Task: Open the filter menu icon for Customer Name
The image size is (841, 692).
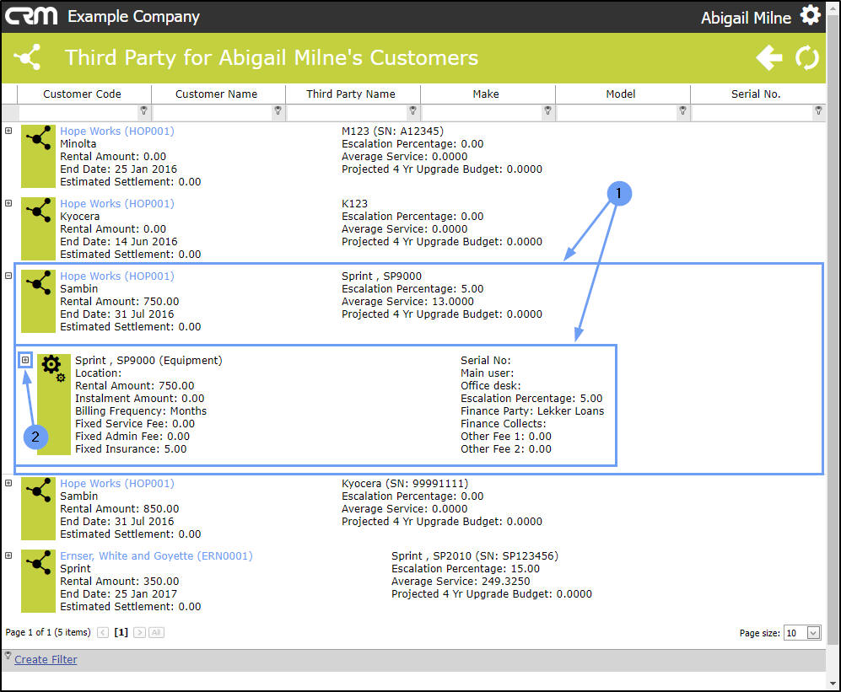Action: [278, 110]
